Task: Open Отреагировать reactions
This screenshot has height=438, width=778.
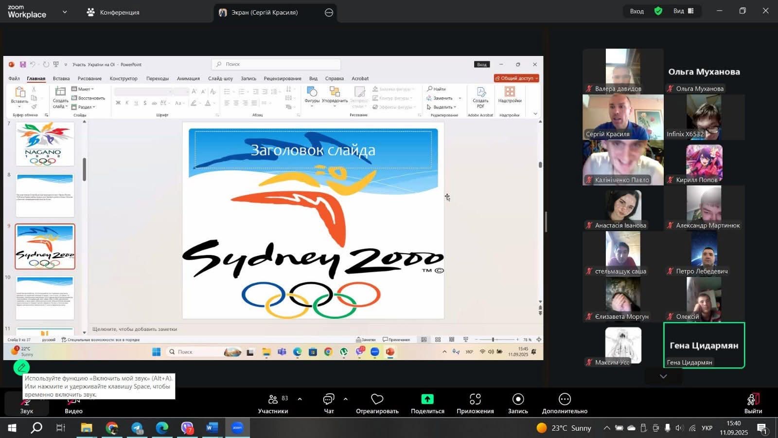Action: [377, 404]
